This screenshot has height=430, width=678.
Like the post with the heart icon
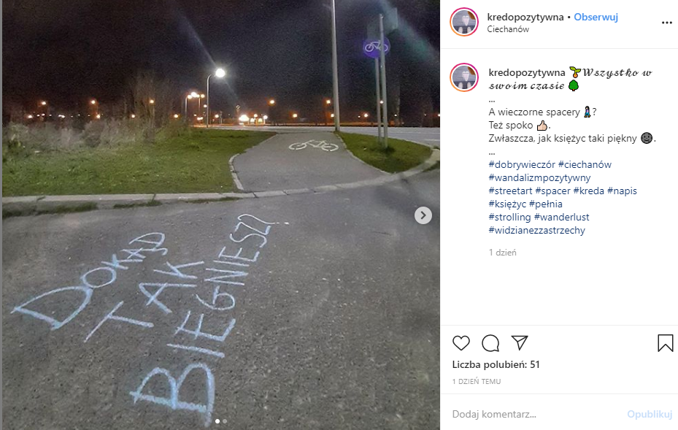point(461,343)
